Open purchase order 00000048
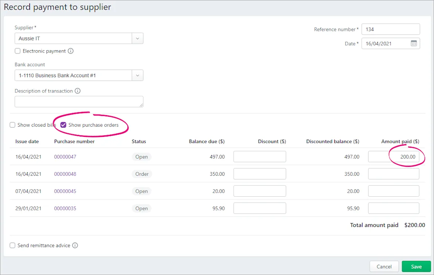This screenshot has height=275, width=434. [65, 173]
